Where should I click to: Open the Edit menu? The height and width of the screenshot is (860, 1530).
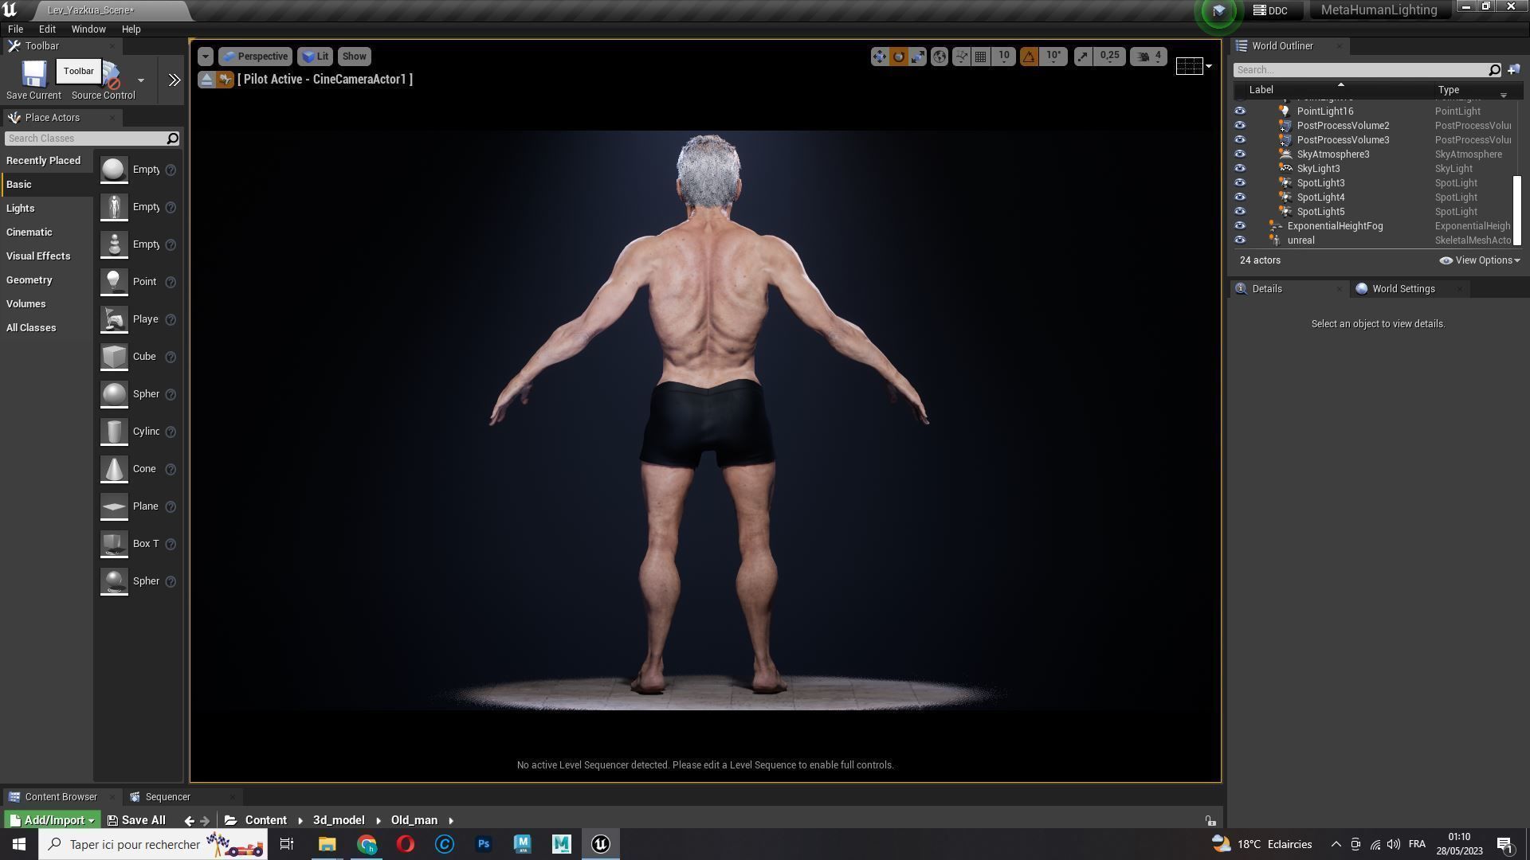(x=47, y=29)
